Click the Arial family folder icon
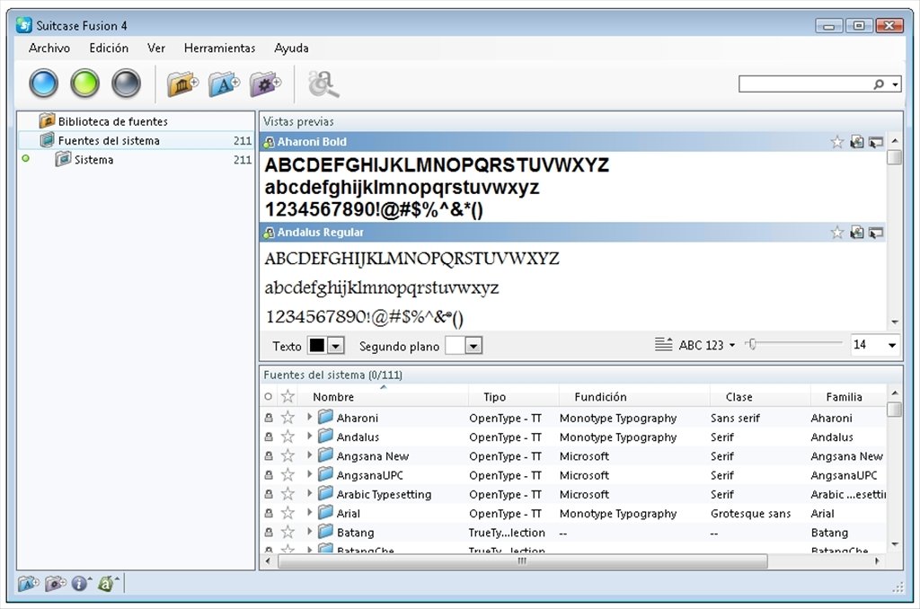 (325, 513)
